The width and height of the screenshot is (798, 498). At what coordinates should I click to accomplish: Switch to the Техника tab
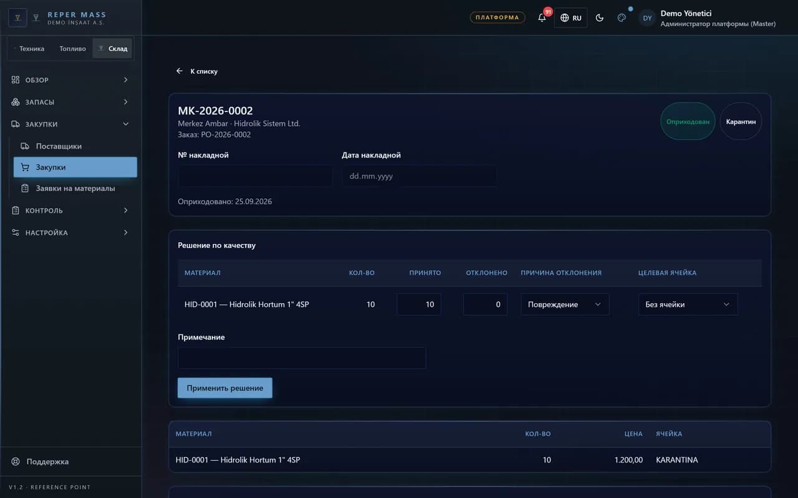(29, 49)
